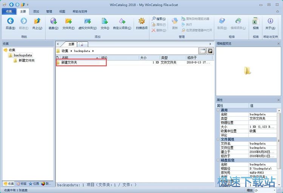Click the properties panel scrollbar
The height and width of the screenshot is (193, 283).
coord(279,141)
